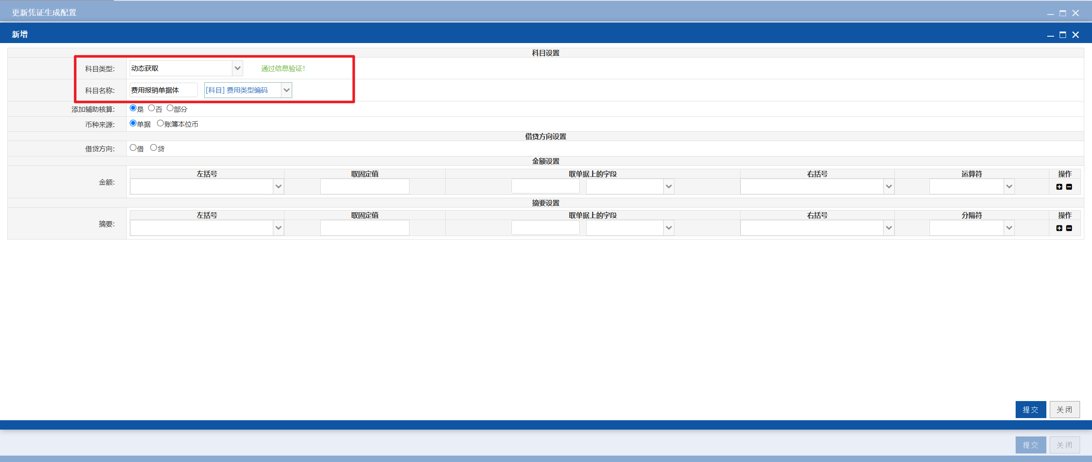The height and width of the screenshot is (462, 1092).
Task: Submit the 新增 form with 提交
Action: 1031,410
